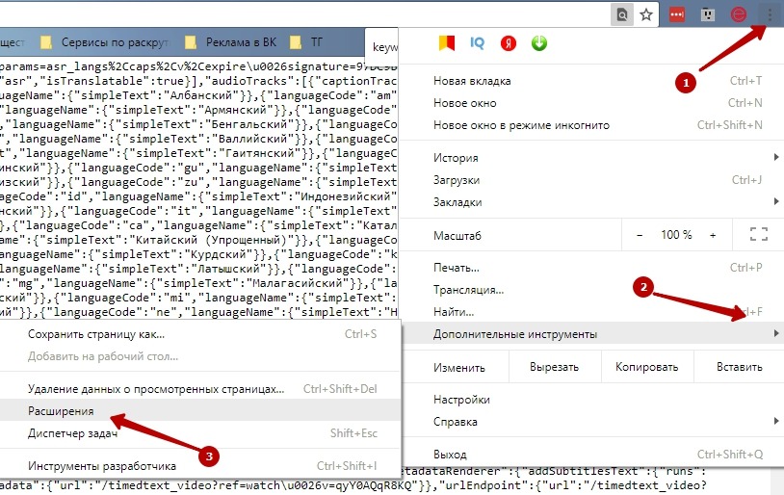Click the gray face extension icon
The image size is (784, 495).
pos(708,15)
